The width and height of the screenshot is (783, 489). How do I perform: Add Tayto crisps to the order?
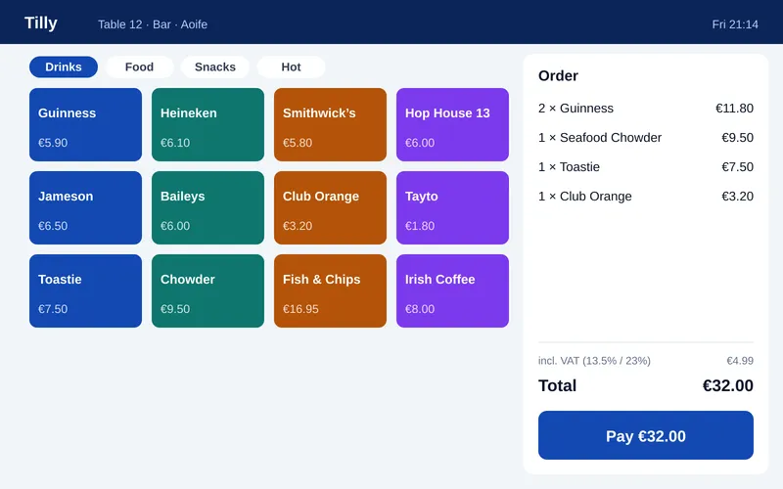click(452, 207)
